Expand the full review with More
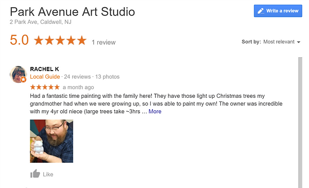This screenshot has height=188, width=309. coord(155,112)
